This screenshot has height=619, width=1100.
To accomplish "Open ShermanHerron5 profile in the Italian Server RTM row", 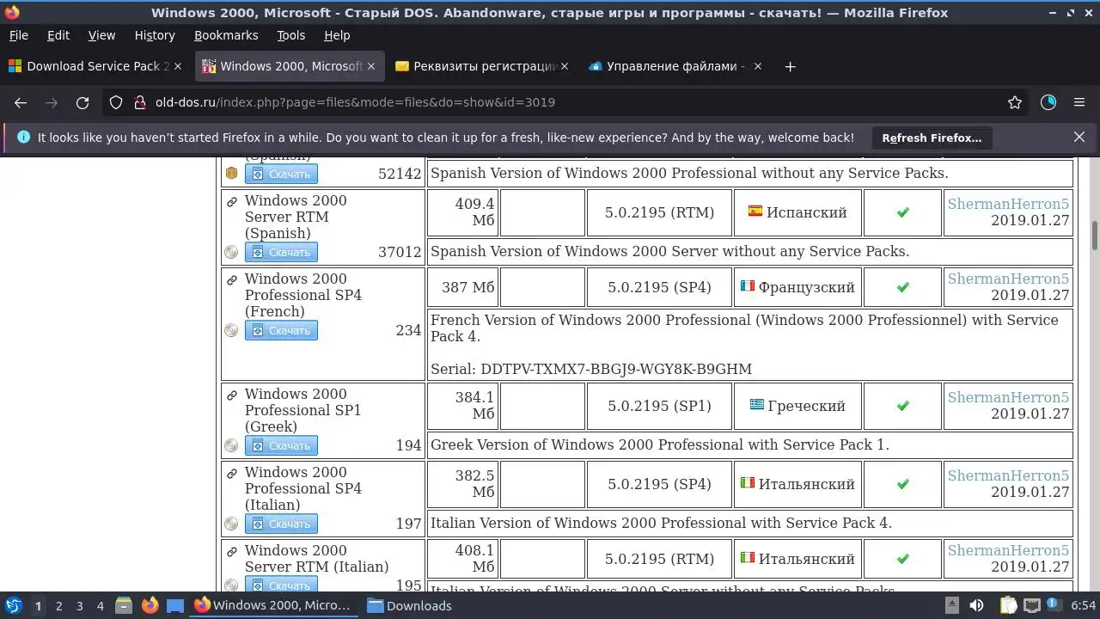I will click(1008, 550).
